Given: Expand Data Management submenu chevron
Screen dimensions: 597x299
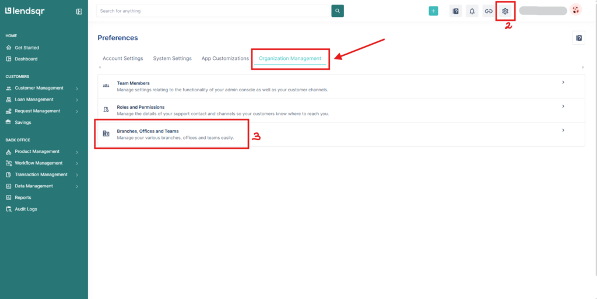Looking at the screenshot, I should click(x=77, y=187).
